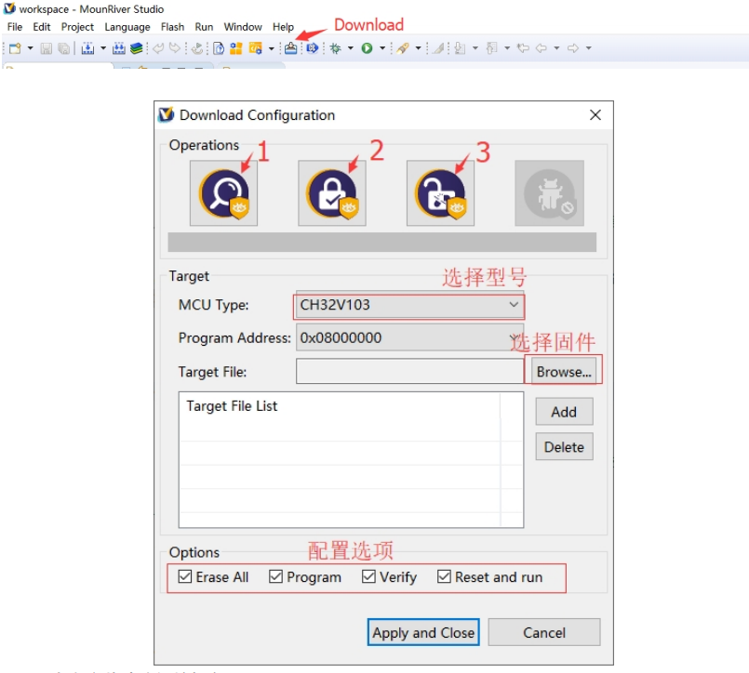Viewport: 749px width, 673px height.
Task: Click the Target File List header
Action: click(x=232, y=405)
